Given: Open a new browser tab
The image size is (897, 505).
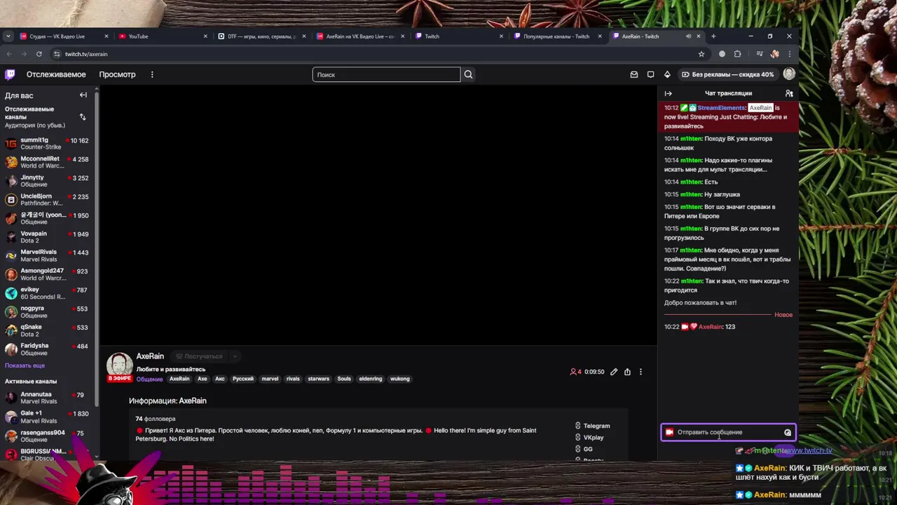Looking at the screenshot, I should click(x=713, y=36).
